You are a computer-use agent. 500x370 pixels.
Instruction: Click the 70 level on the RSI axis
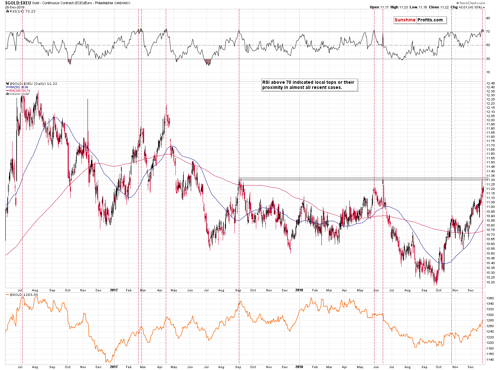[x=488, y=32]
